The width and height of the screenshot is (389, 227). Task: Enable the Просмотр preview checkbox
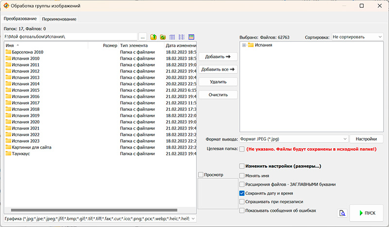tap(201, 175)
